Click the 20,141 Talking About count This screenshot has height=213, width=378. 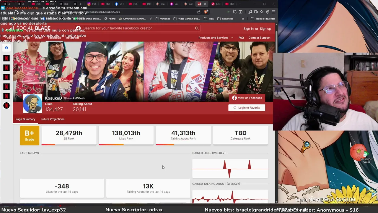(79, 109)
